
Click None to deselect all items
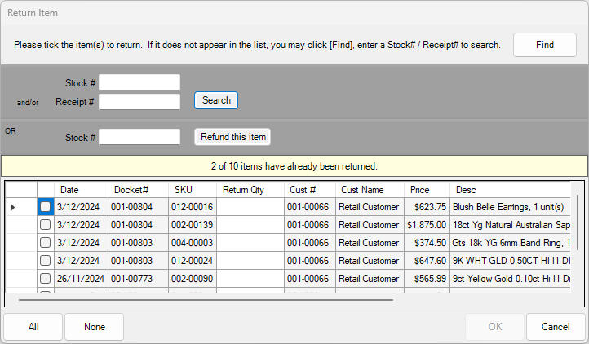coord(95,327)
